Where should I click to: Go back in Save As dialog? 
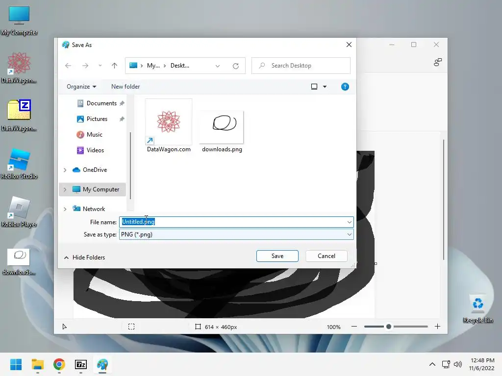point(68,66)
